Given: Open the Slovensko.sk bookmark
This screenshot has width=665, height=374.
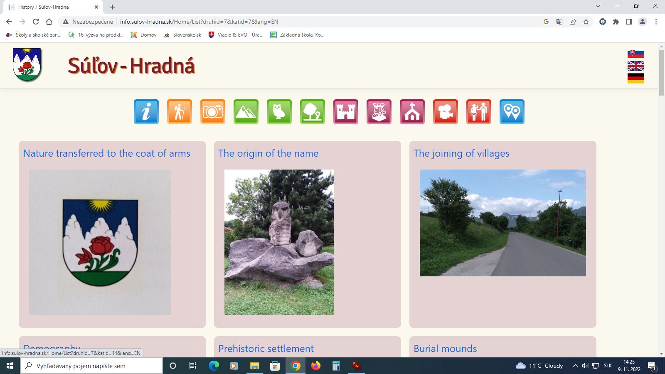Looking at the screenshot, I should coord(182,35).
